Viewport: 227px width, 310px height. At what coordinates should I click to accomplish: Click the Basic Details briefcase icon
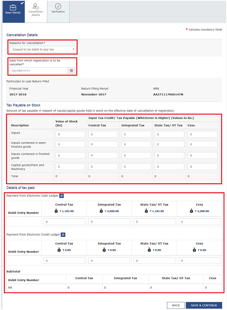pyautogui.click(x=13, y=7)
